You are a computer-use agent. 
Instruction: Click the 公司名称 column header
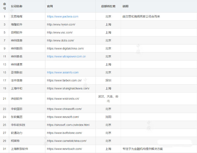[x=16, y=6]
